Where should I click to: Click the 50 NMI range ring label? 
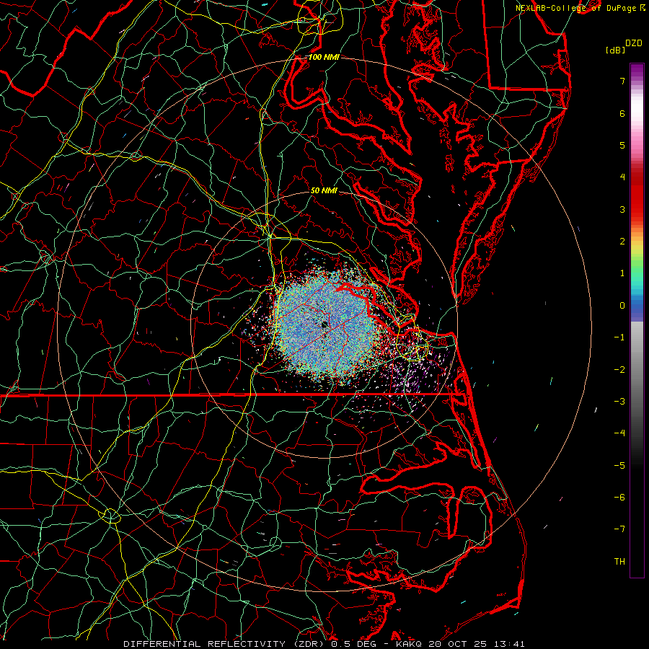point(324,190)
